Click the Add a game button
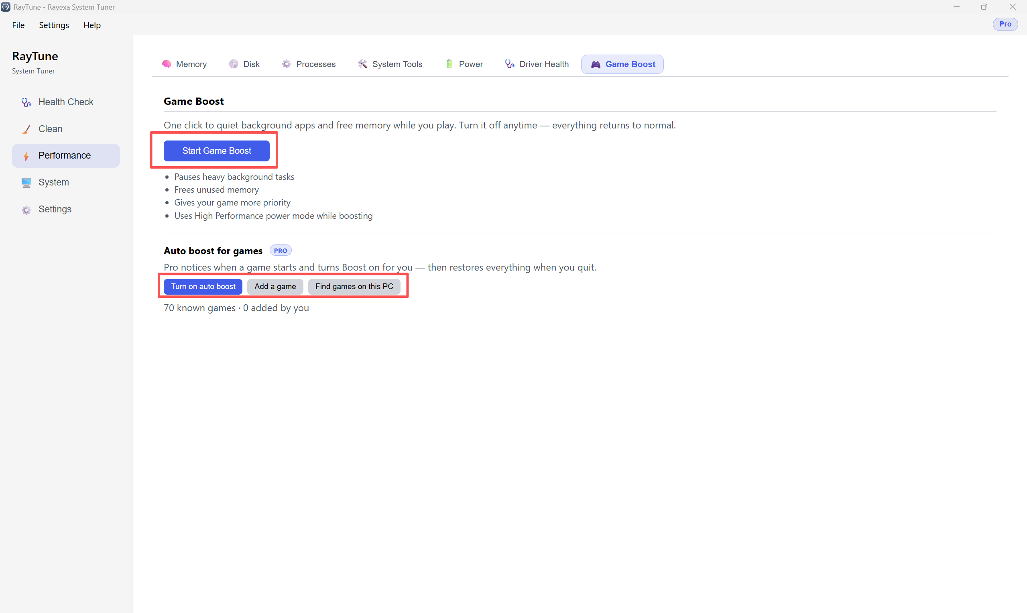The height and width of the screenshot is (613, 1027). pyautogui.click(x=275, y=287)
